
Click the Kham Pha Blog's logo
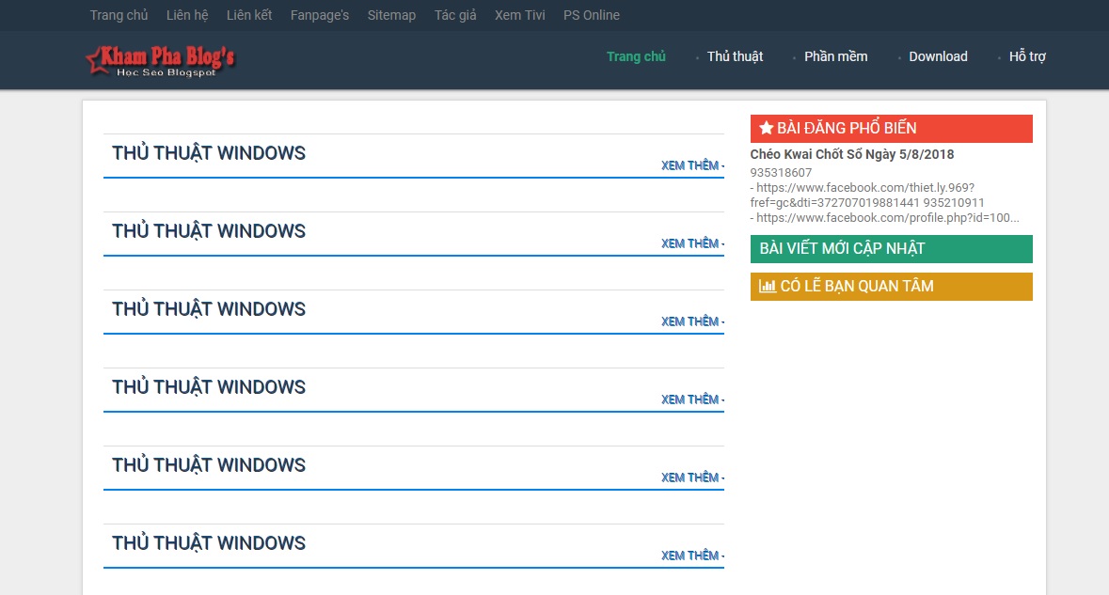coord(161,61)
